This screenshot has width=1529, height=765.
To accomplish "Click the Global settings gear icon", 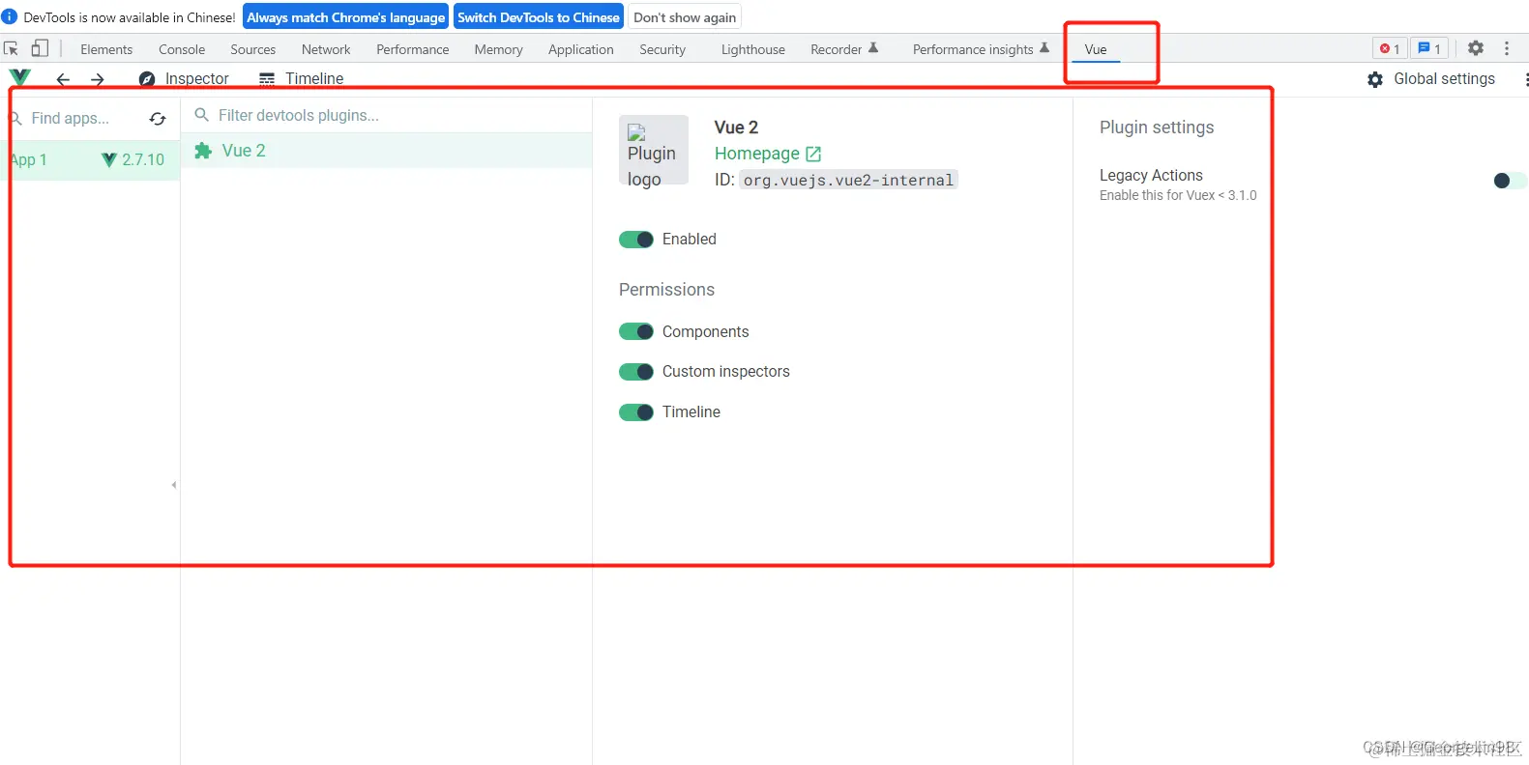I will (1375, 79).
